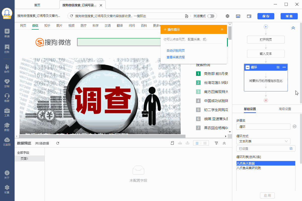The width and height of the screenshot is (302, 201).
Task: Click the user avatar at top left
Action: (7, 13)
